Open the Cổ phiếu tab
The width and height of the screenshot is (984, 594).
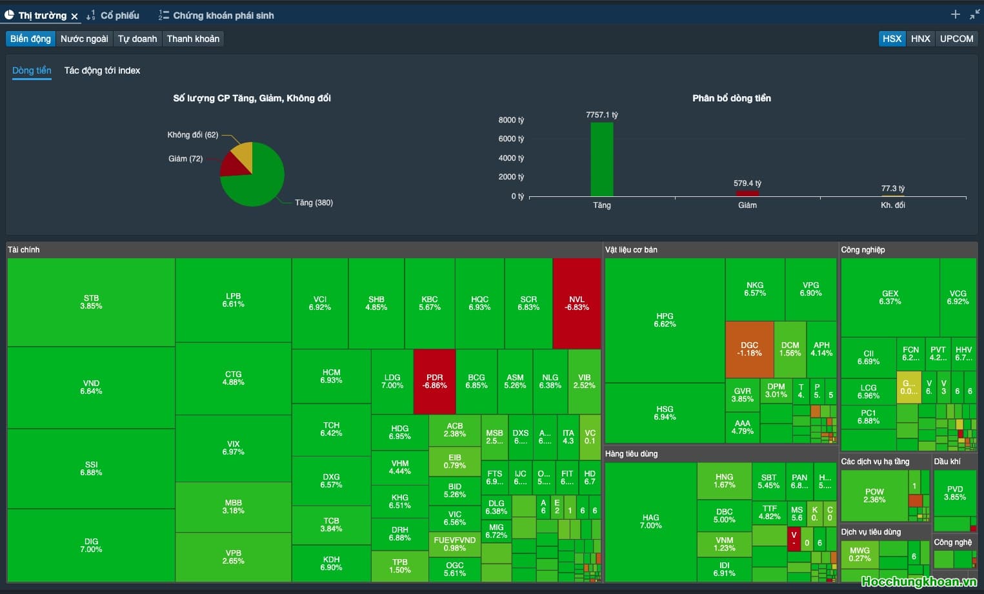120,15
